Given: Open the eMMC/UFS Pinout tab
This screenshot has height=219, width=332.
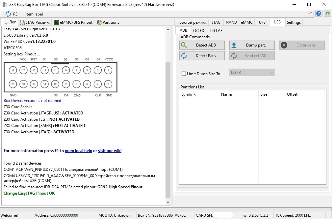Looking at the screenshot, I should 73,22.
